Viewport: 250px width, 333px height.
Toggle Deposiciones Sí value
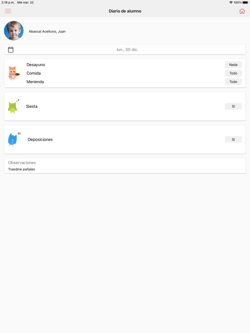[x=233, y=140]
